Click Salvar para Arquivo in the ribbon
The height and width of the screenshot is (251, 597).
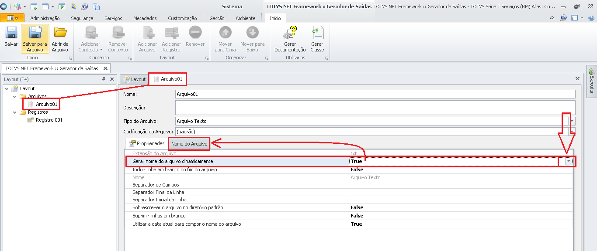(x=35, y=38)
